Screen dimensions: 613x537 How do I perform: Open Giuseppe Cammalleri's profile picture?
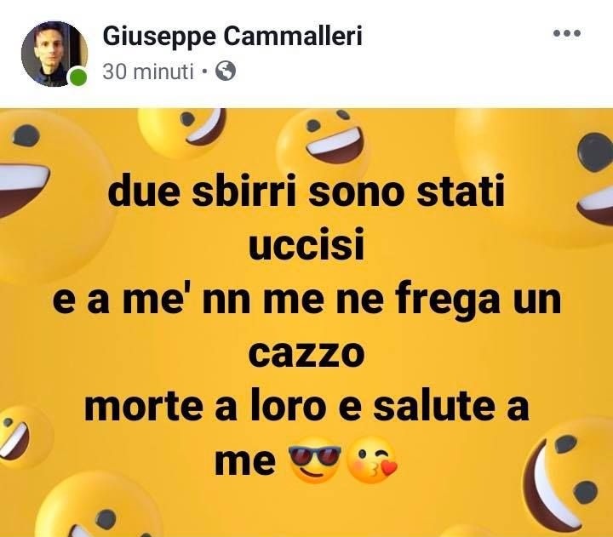(x=54, y=53)
